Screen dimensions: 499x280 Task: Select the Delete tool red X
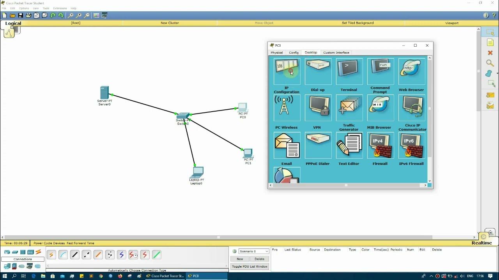(490, 52)
